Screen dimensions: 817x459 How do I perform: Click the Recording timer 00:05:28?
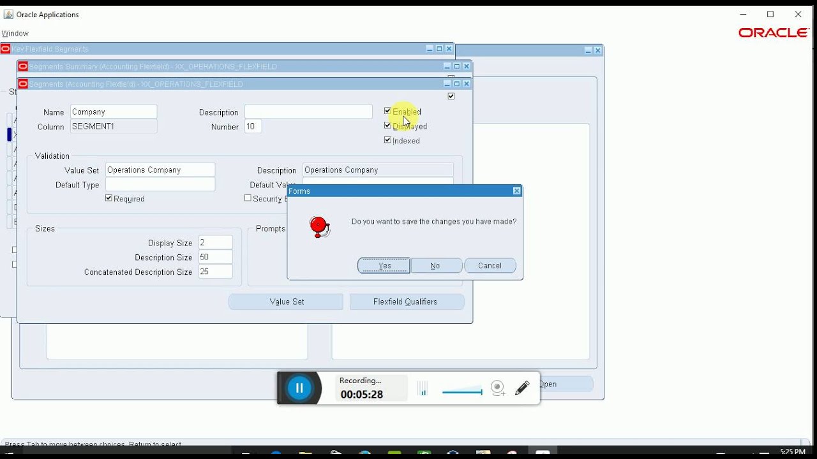(362, 395)
